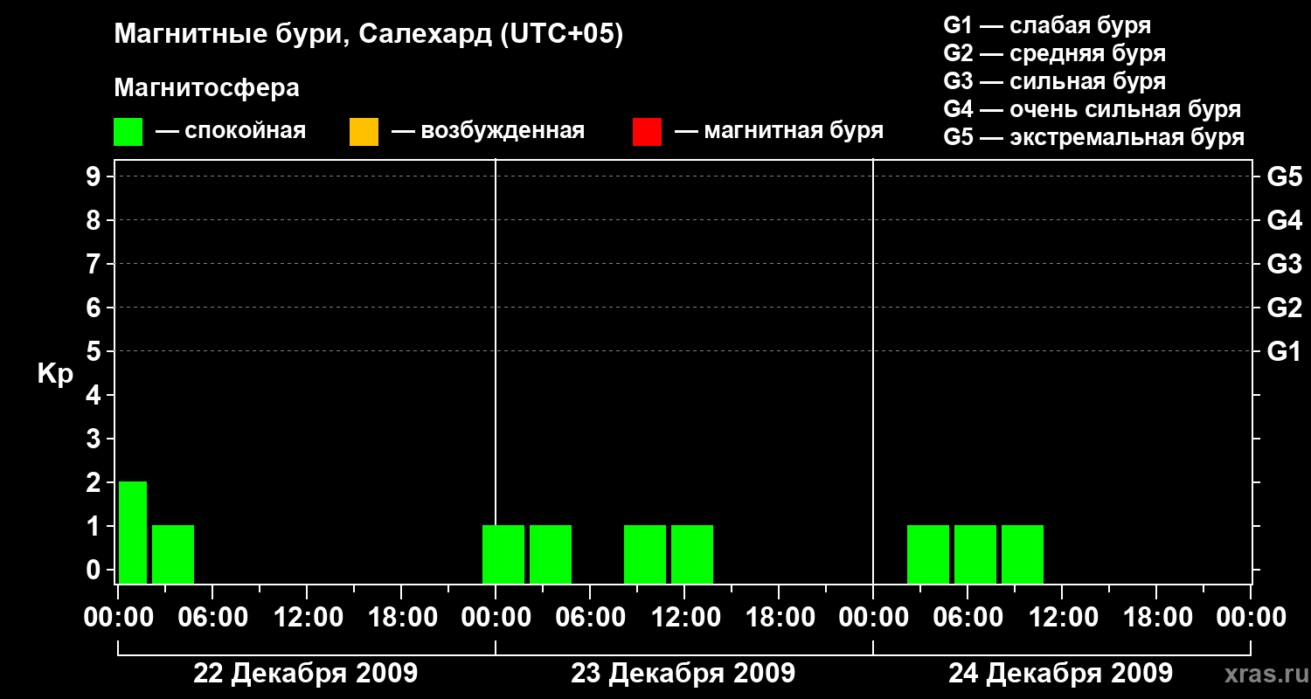Click the G1 right-axis label
1311x699 pixels.
click(1285, 351)
